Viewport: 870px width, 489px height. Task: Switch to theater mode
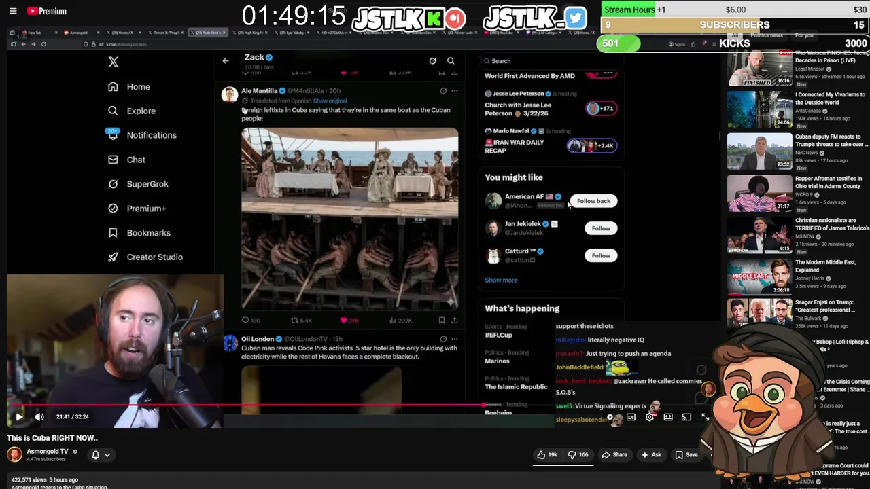coord(668,418)
